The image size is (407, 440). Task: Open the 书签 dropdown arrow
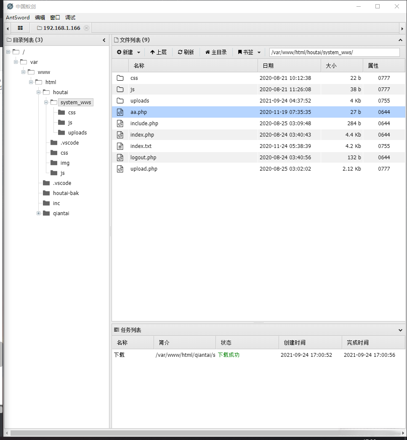[x=259, y=53]
